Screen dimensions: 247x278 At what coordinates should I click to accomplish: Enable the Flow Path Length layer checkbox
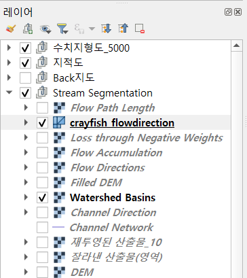coord(42,107)
